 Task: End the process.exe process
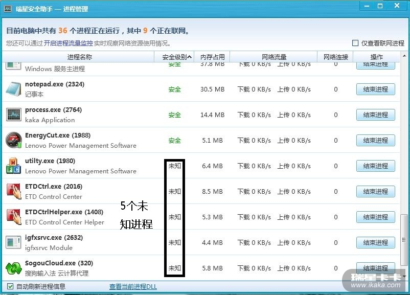(x=375, y=115)
